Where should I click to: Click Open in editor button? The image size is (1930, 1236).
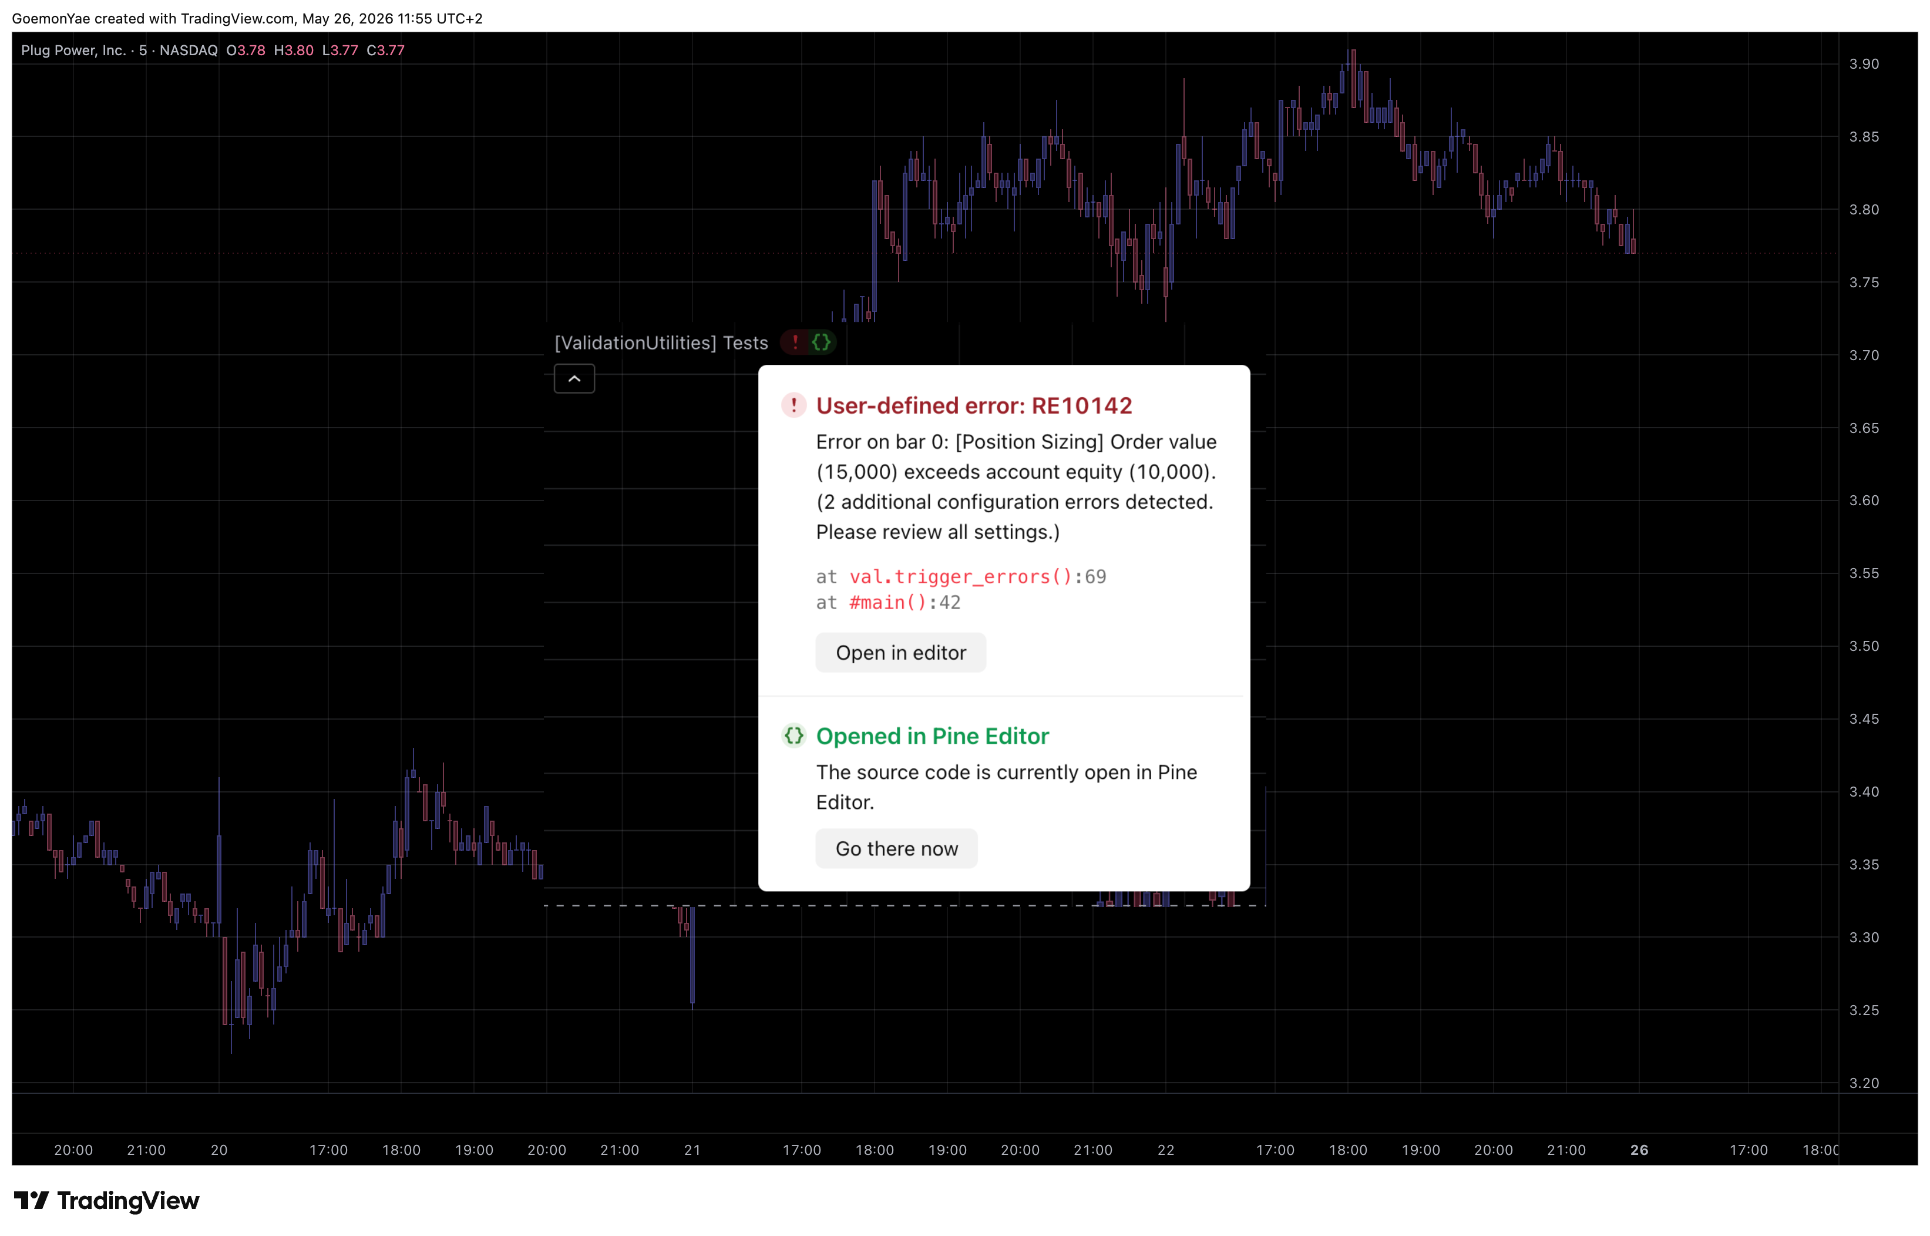tap(900, 653)
